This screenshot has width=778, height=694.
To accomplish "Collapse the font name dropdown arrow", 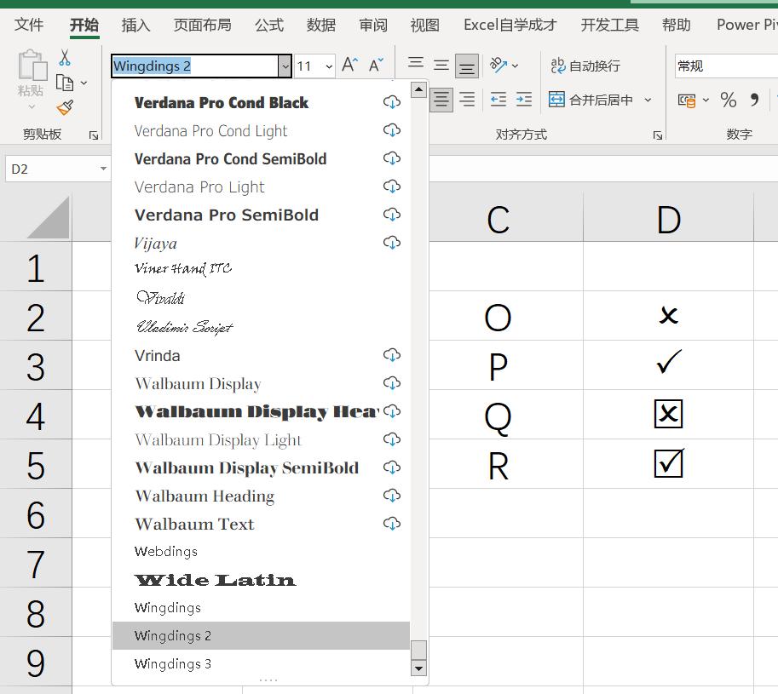I will click(x=284, y=66).
